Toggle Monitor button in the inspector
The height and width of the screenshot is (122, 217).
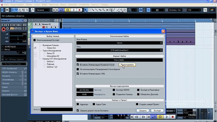tap(7, 28)
